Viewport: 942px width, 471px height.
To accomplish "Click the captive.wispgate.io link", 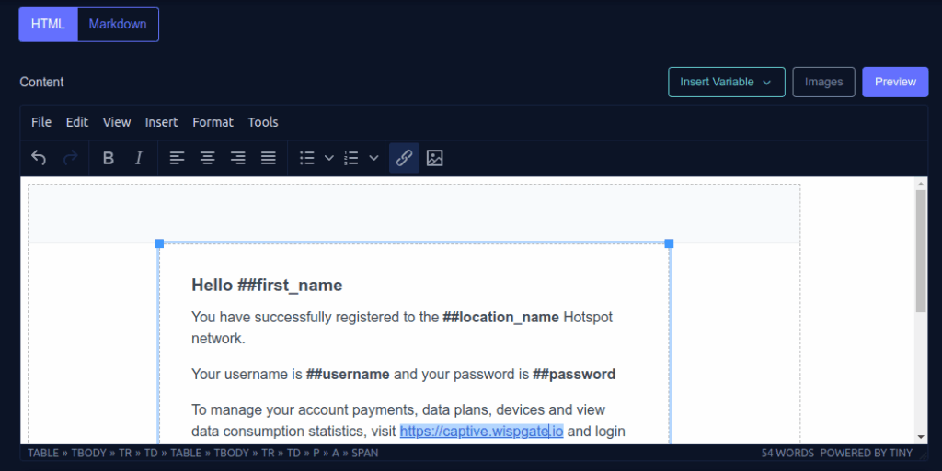I will (480, 432).
